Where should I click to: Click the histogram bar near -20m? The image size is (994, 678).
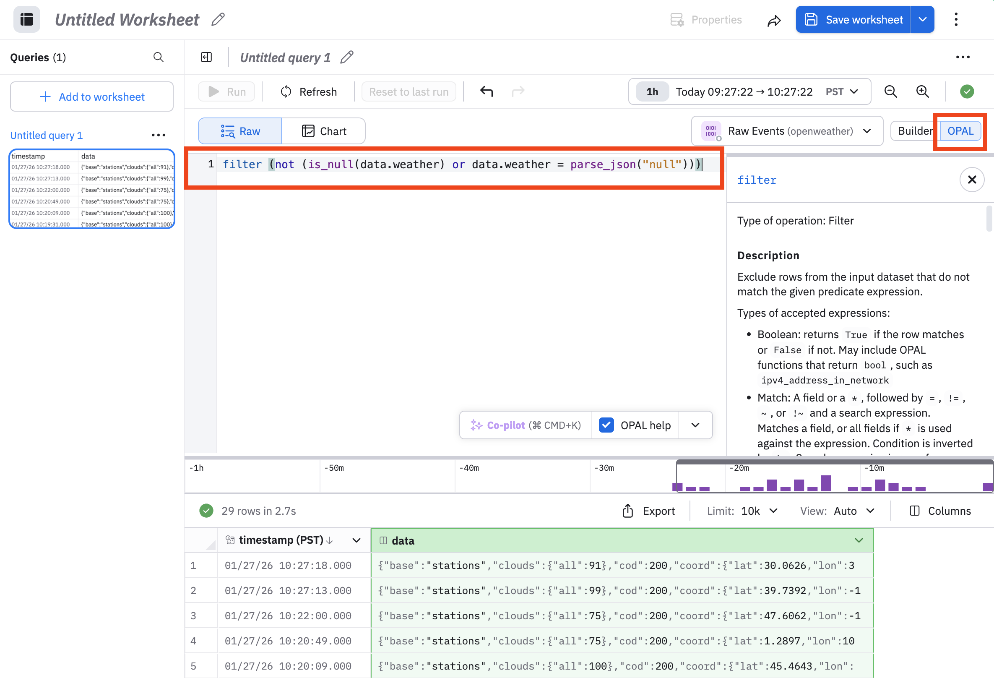coord(744,488)
